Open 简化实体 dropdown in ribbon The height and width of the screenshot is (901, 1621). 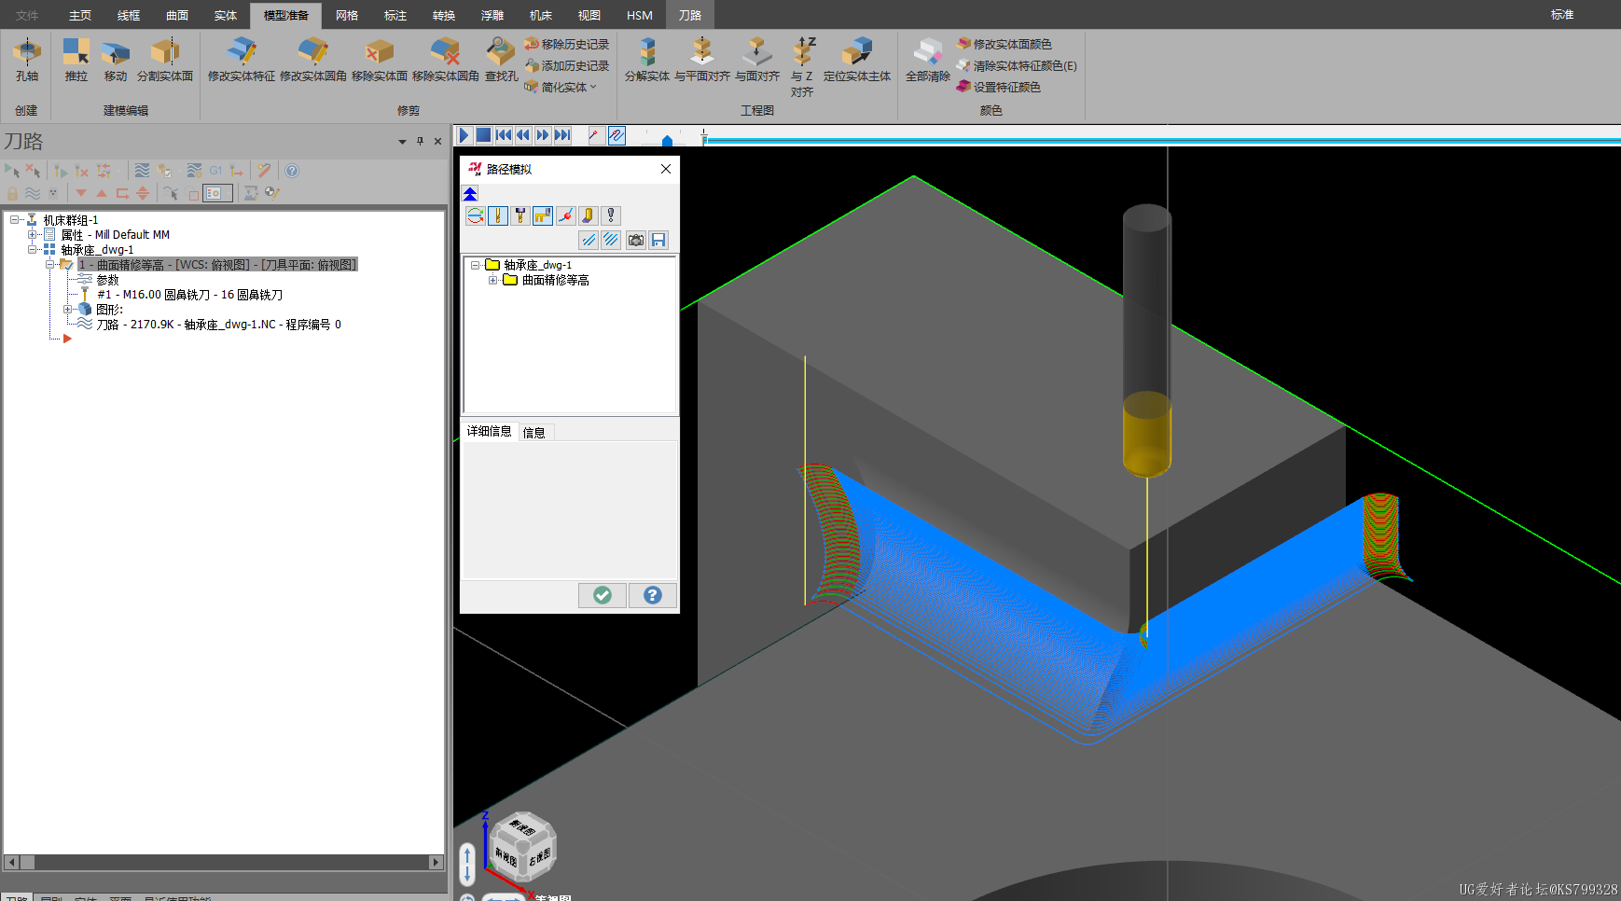click(561, 87)
